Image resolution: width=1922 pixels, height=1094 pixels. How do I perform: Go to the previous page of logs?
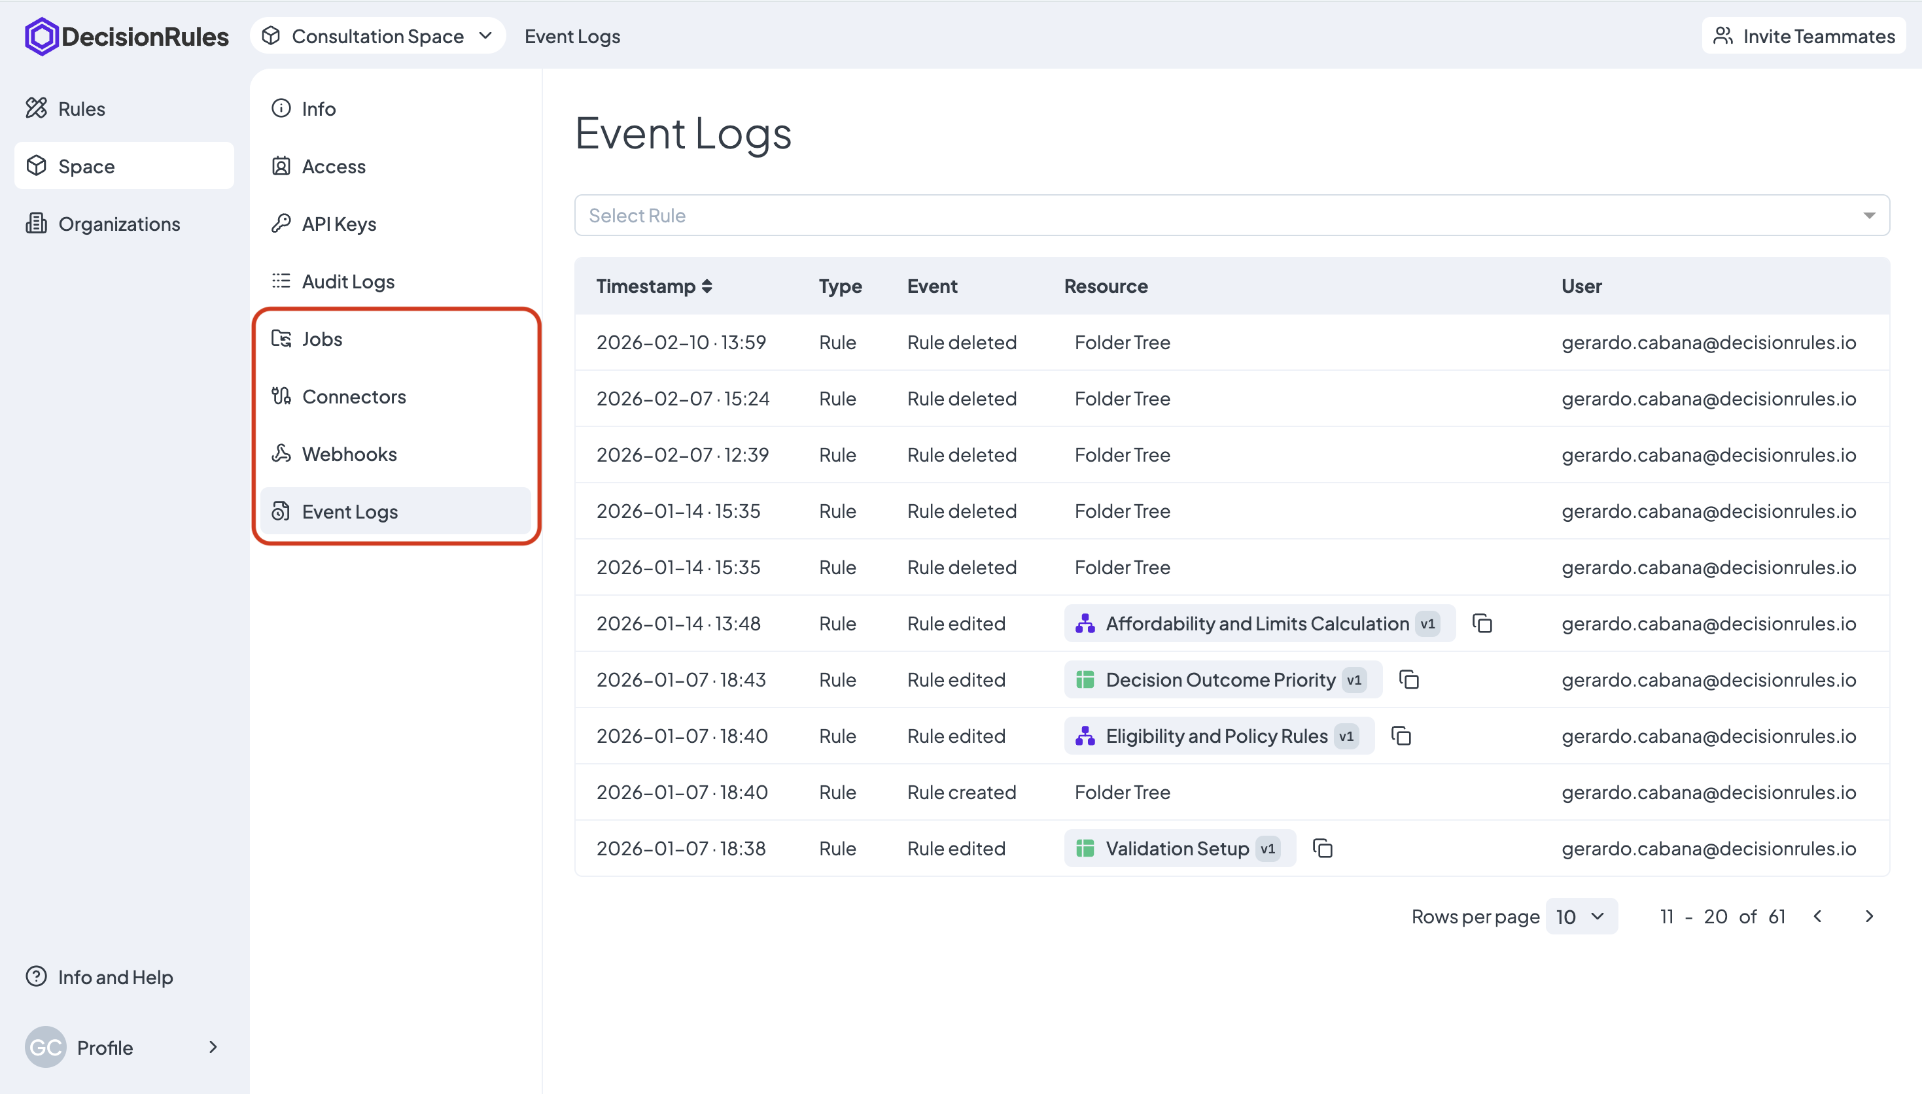click(x=1817, y=916)
